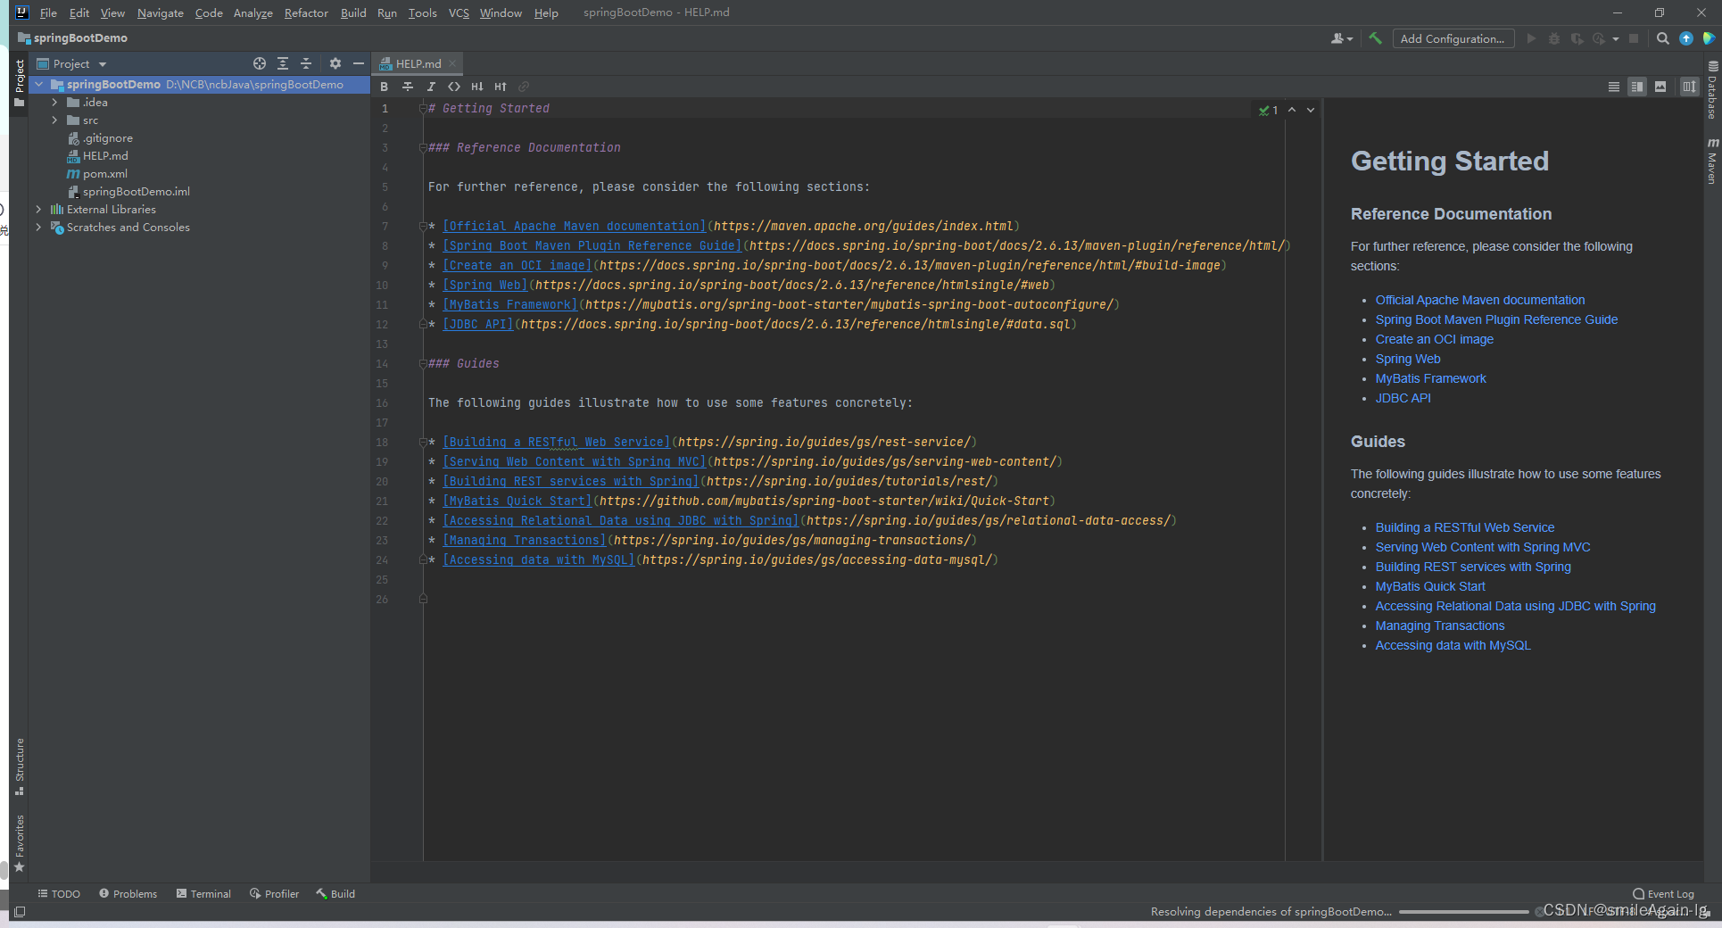Apply strikethrough markdown formatting
The width and height of the screenshot is (1722, 928).
tap(408, 87)
